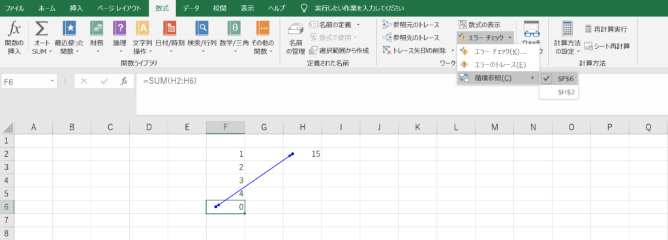668x240 pixels.
Task: Switch to the 校閲 tab
Action: [x=220, y=8]
